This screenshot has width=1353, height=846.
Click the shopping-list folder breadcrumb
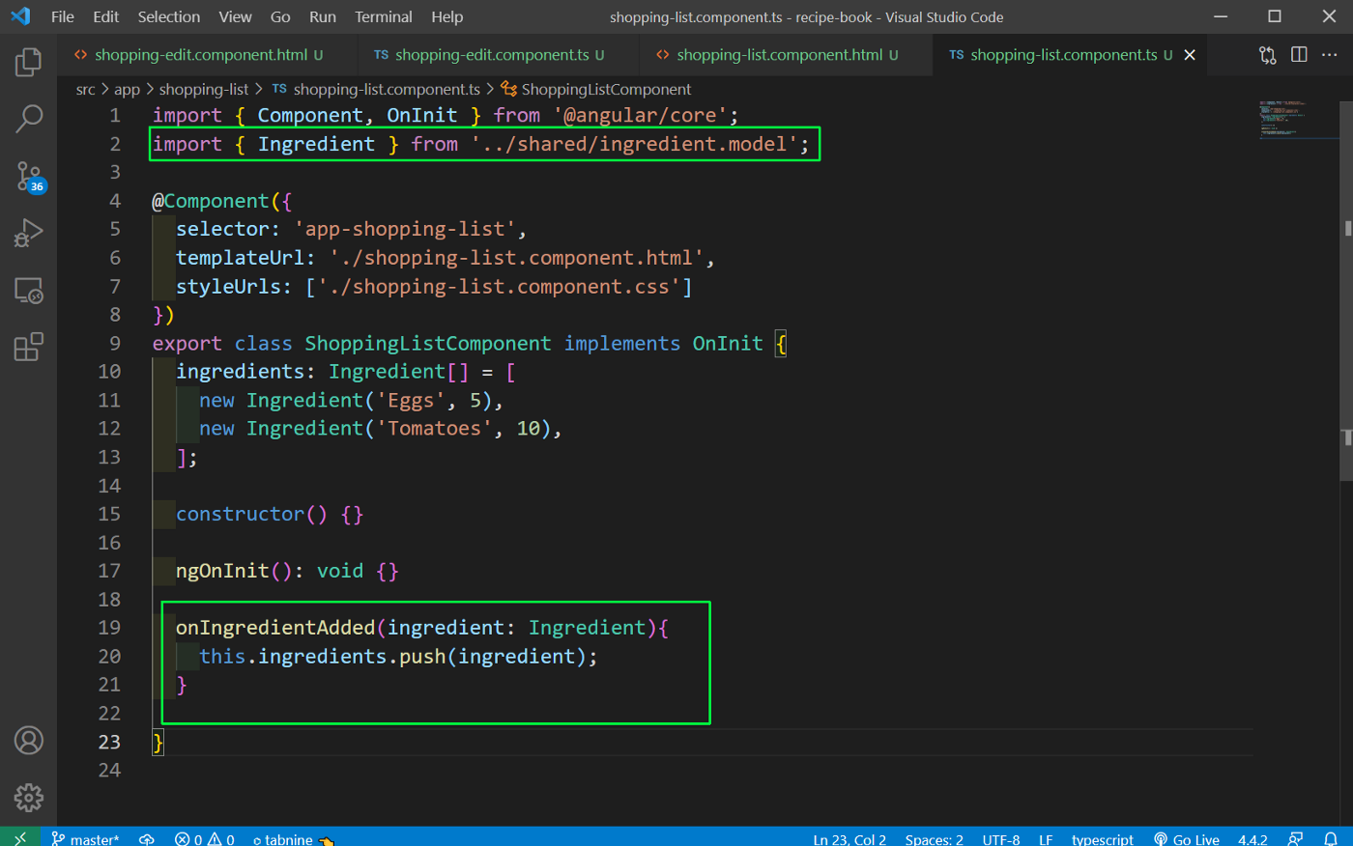tap(204, 89)
